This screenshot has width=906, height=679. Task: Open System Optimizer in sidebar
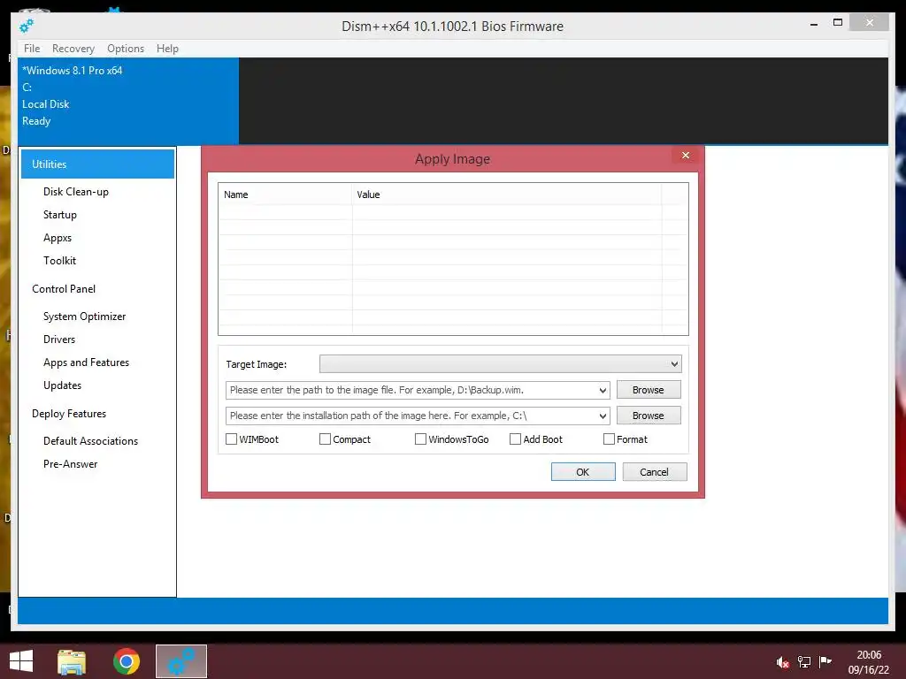(x=84, y=317)
